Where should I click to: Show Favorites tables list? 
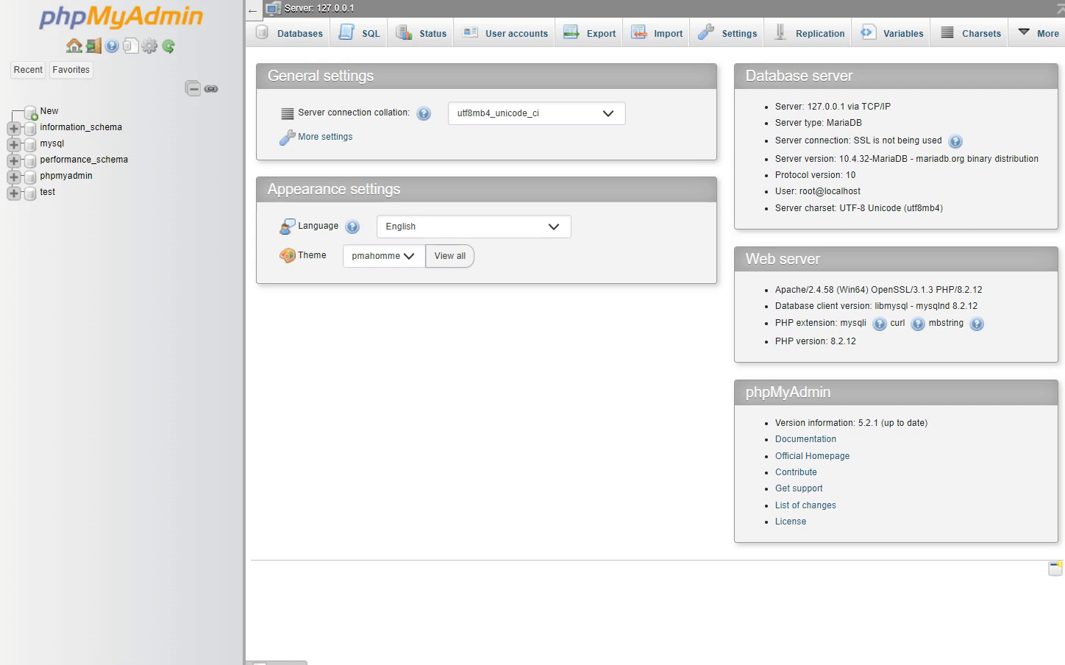pyautogui.click(x=71, y=70)
